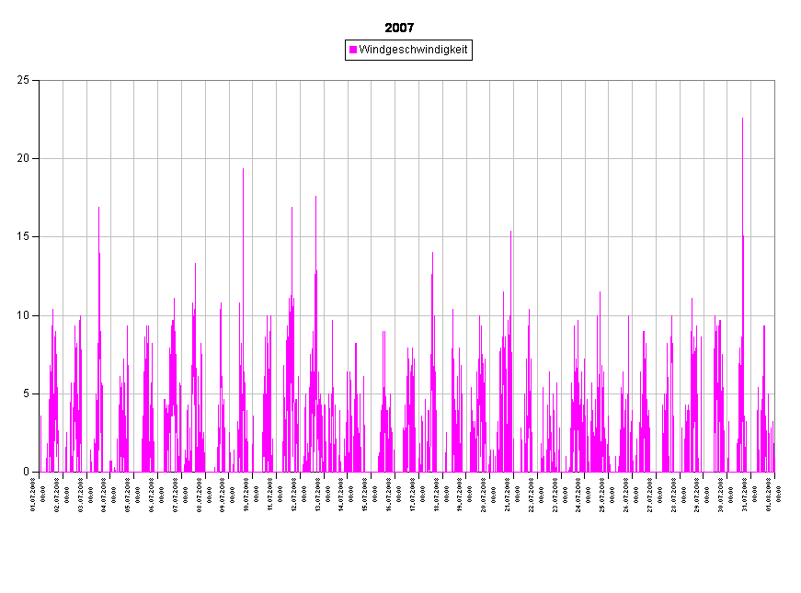Select the Windgeschwindigkeit legend label text
The image size is (801, 593).
tap(413, 50)
